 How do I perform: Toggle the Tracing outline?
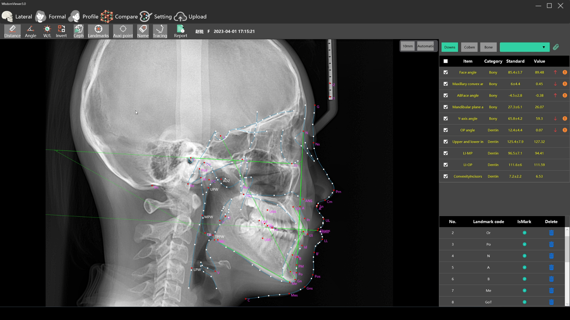[160, 31]
